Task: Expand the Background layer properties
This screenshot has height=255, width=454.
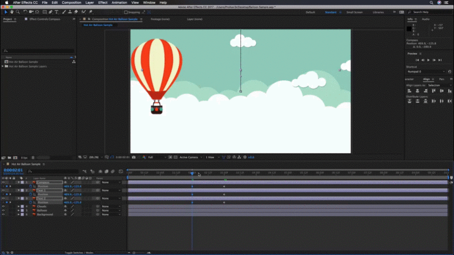Action: tap(18, 214)
